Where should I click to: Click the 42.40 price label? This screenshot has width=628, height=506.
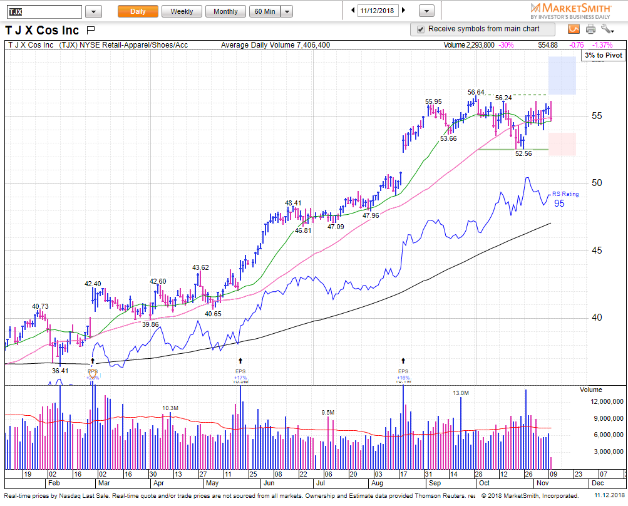click(93, 284)
